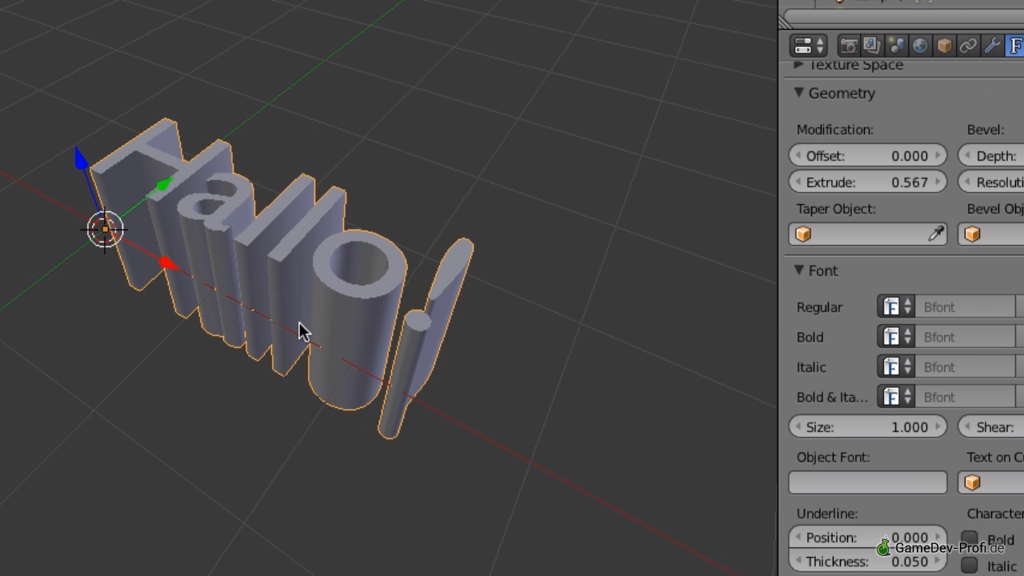Click the Offset value field
The width and height of the screenshot is (1024, 576).
coord(868,156)
